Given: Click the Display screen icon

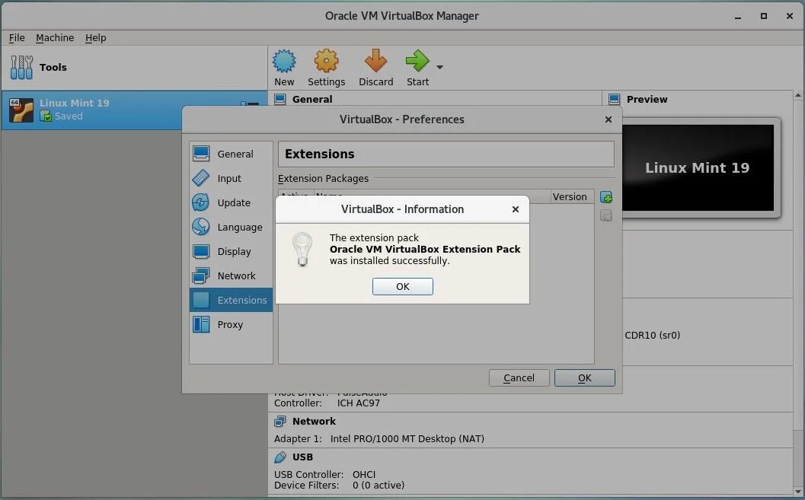Looking at the screenshot, I should tap(201, 251).
